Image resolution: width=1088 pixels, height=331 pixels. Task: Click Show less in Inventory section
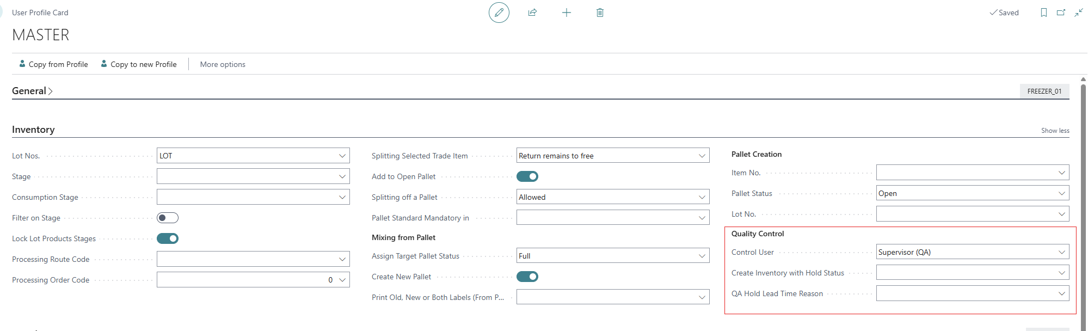1055,131
